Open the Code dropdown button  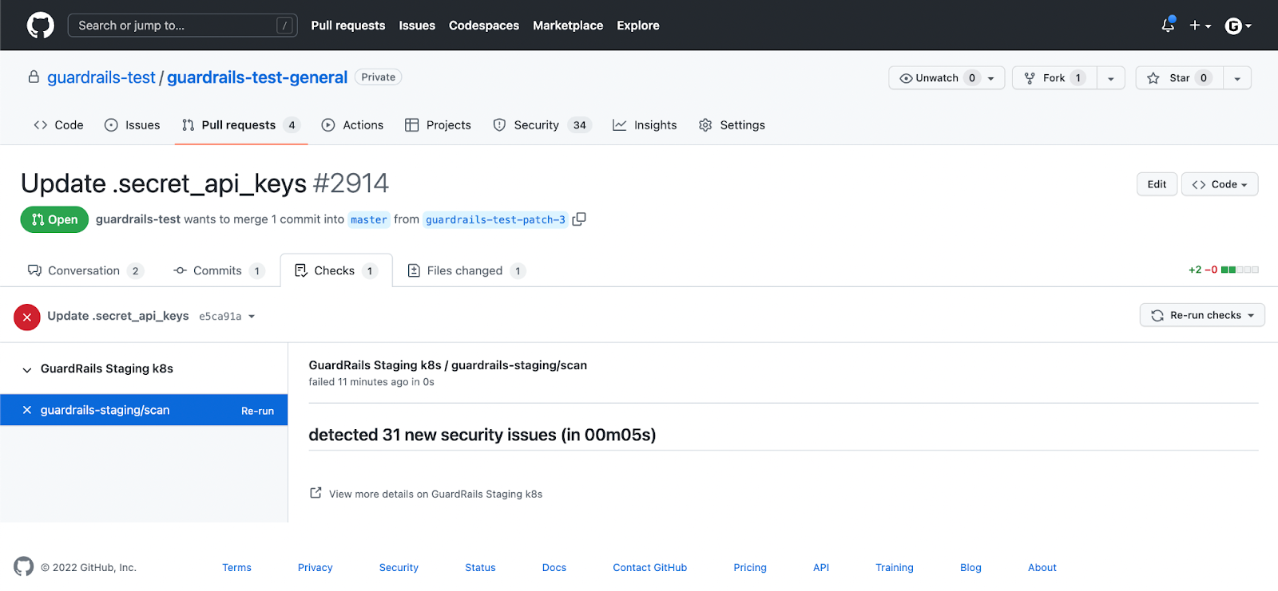[1220, 184]
